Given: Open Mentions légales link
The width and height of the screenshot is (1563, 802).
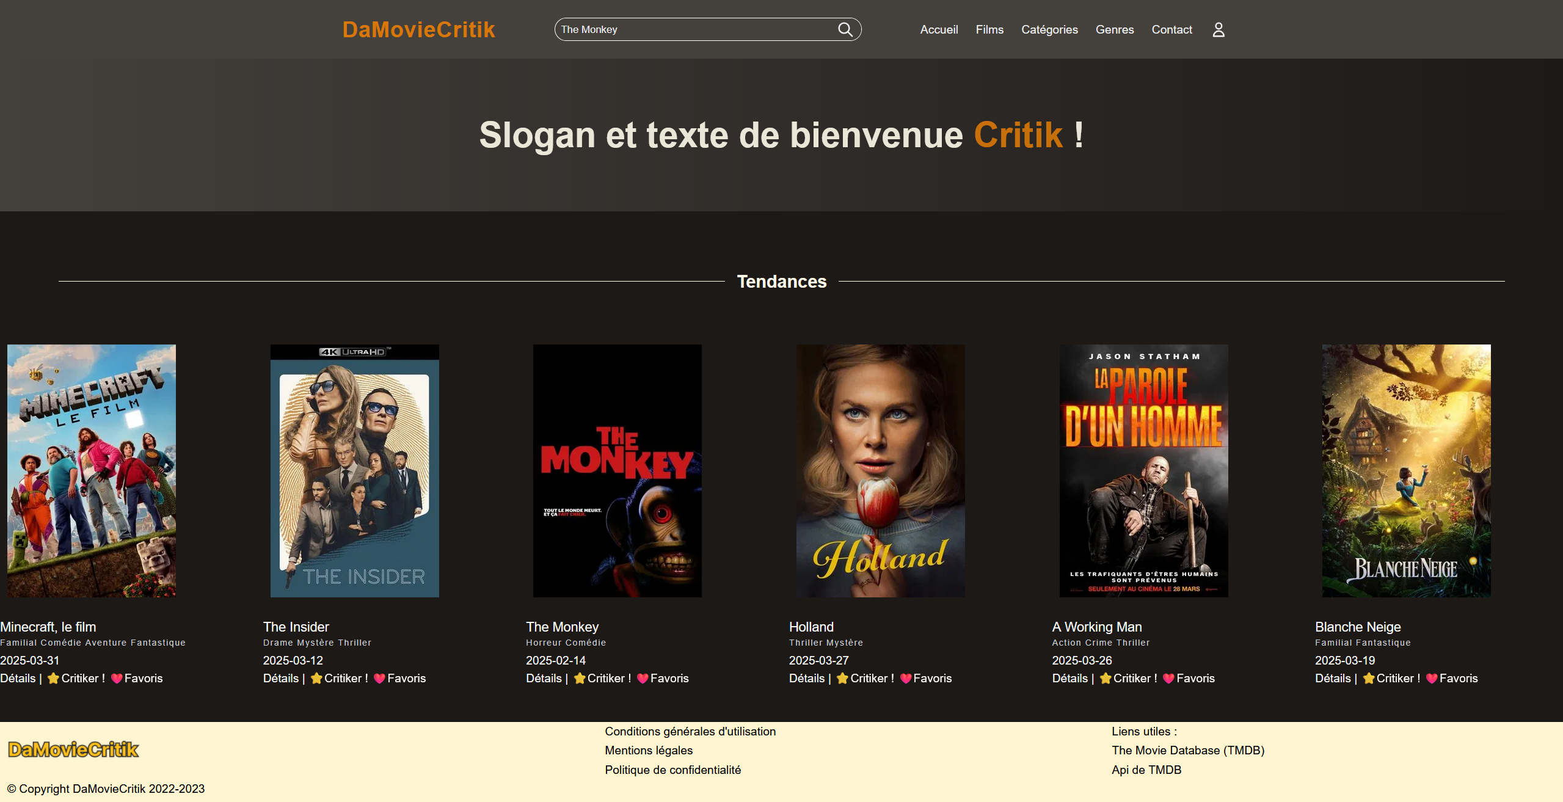Looking at the screenshot, I should (x=648, y=750).
